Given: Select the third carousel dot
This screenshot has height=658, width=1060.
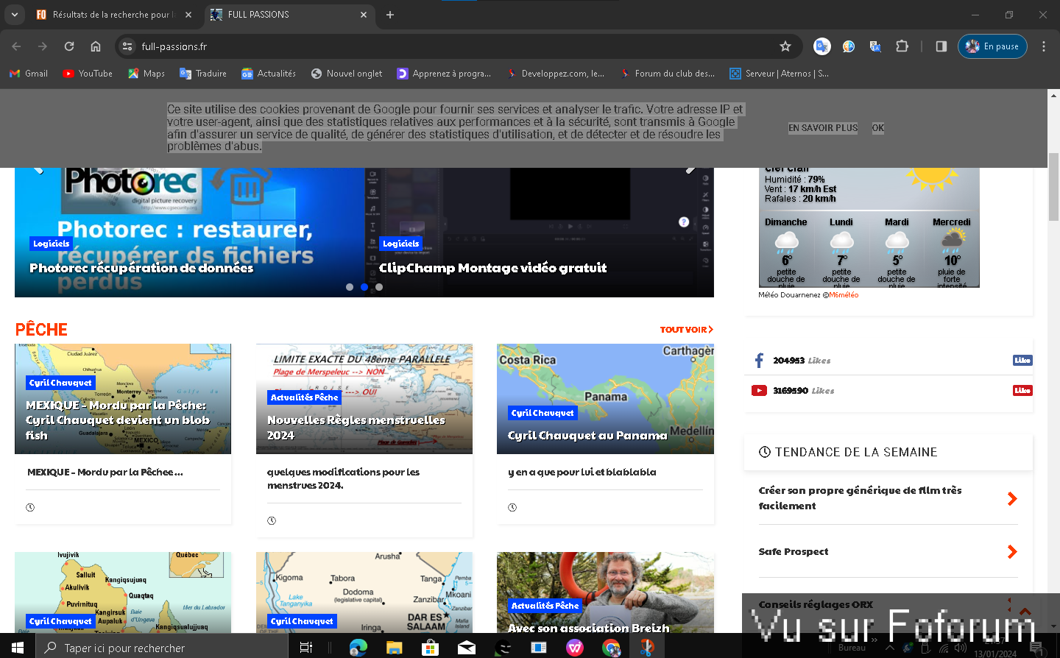Looking at the screenshot, I should 379,287.
